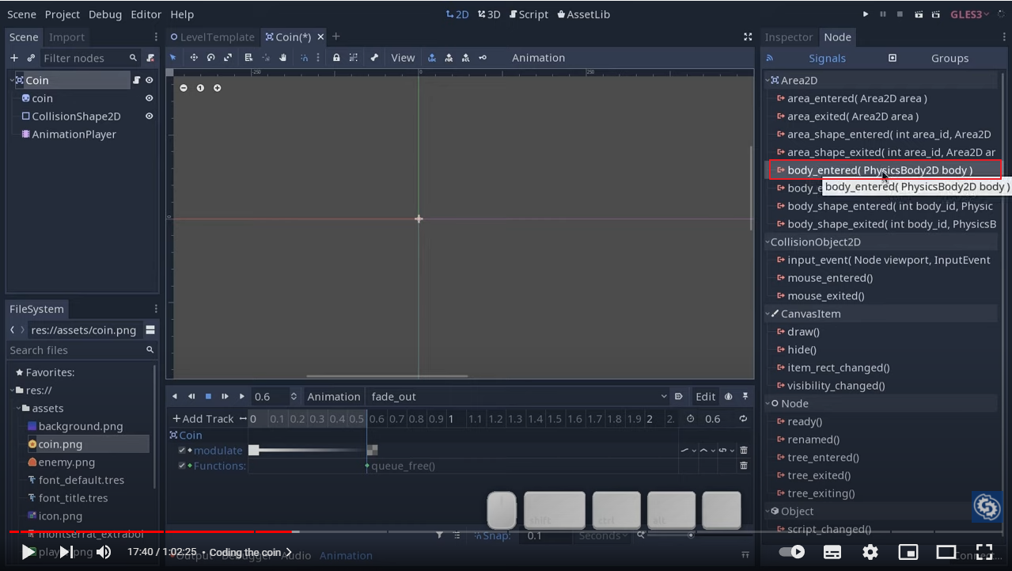Toggle visibility of the Coin root node
The image size is (1012, 571).
pos(149,80)
